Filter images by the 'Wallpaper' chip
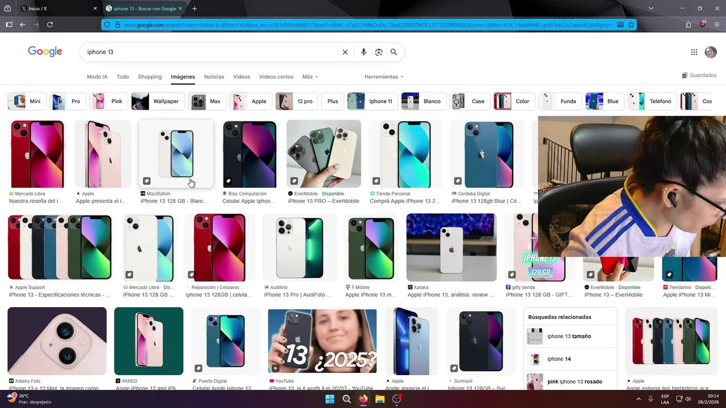 coord(157,101)
